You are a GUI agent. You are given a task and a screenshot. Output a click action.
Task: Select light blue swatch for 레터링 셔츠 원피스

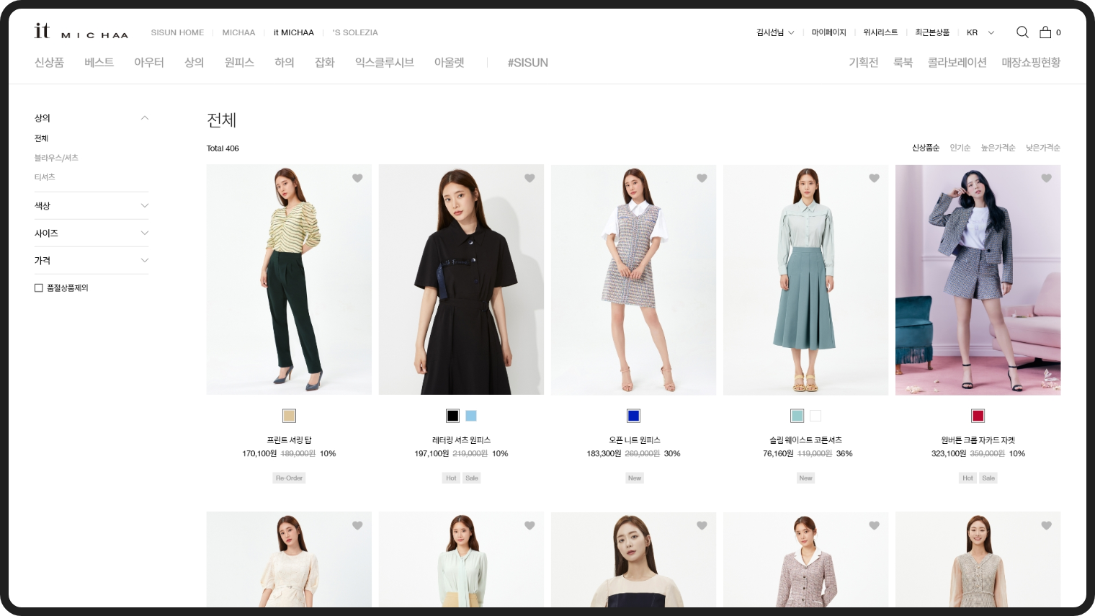tap(471, 416)
